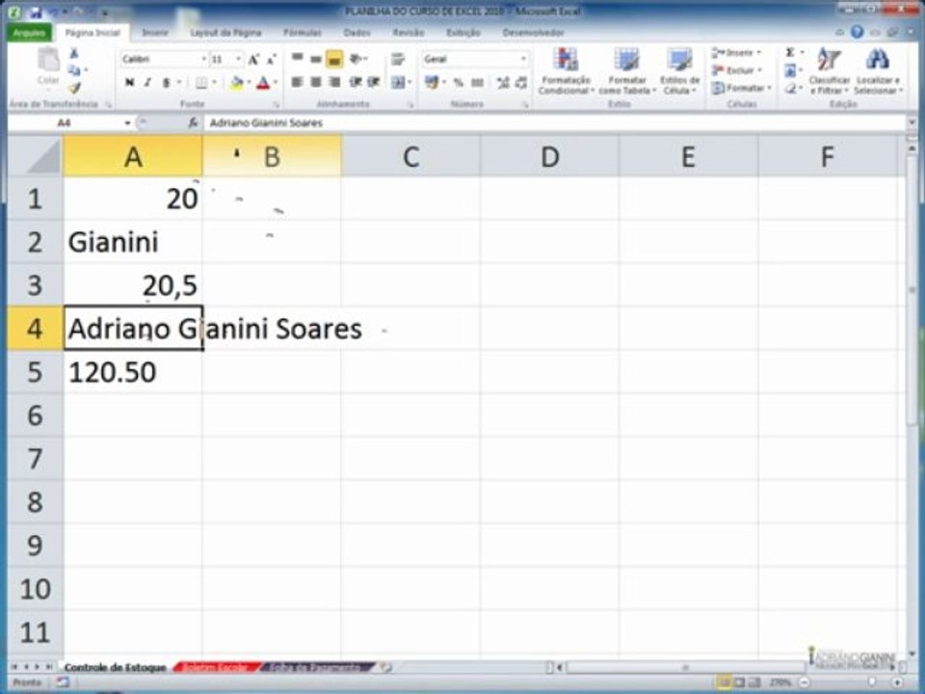
Task: Click the Excluir cells button
Action: coord(736,70)
